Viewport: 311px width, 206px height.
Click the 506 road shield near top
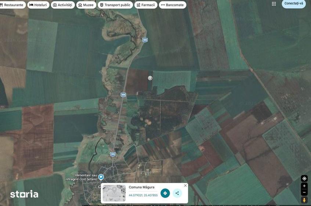pos(145,40)
